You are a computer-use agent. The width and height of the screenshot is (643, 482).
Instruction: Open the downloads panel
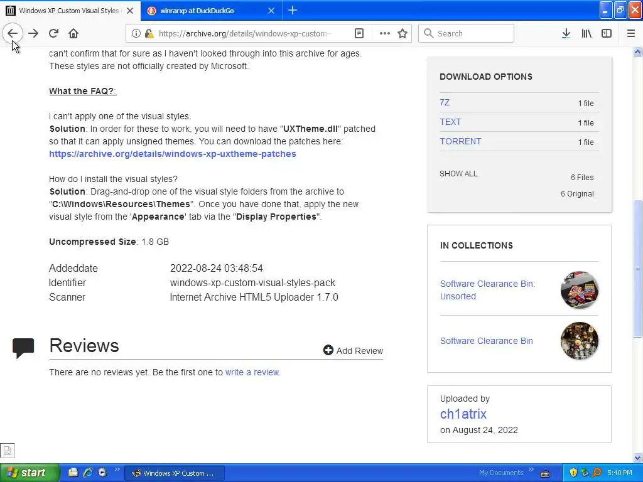566,33
